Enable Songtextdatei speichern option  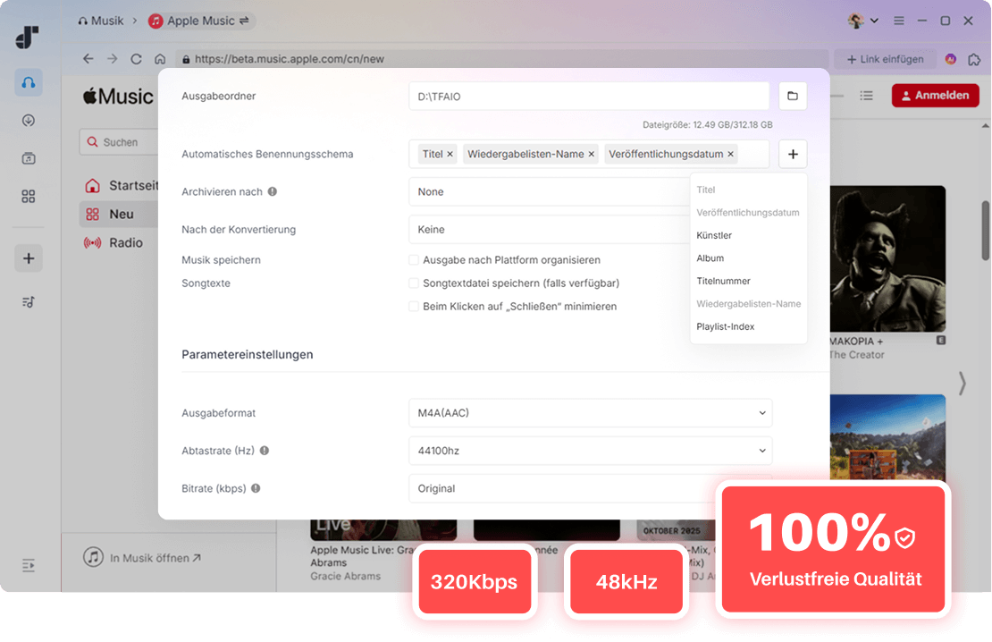(x=414, y=283)
